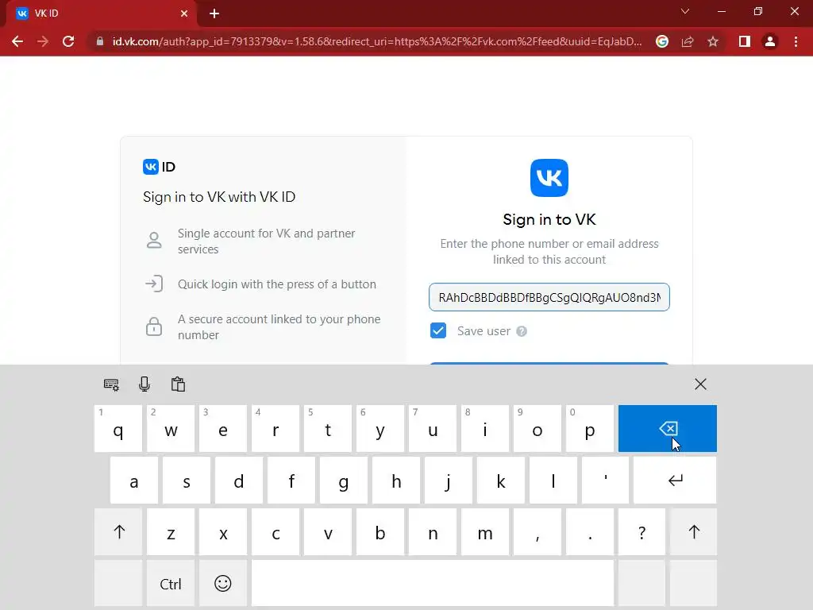Tap the l key

tap(553, 481)
